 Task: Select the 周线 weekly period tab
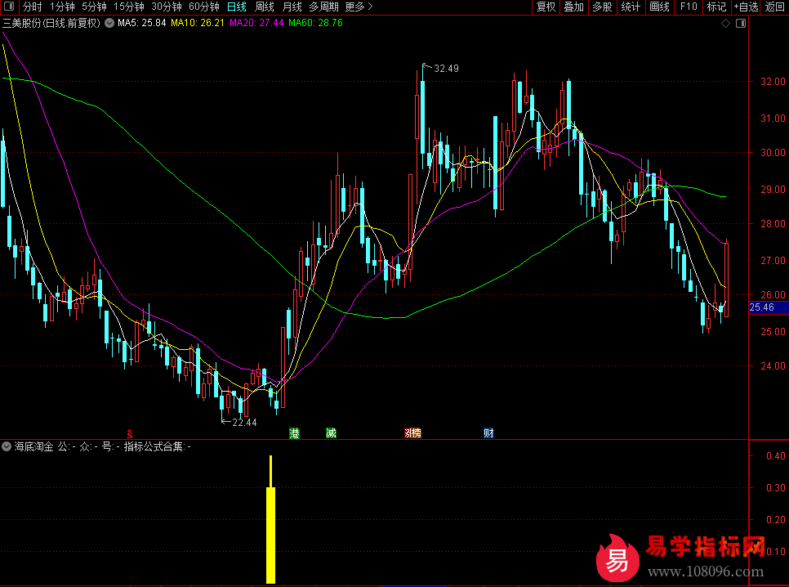coord(265,7)
